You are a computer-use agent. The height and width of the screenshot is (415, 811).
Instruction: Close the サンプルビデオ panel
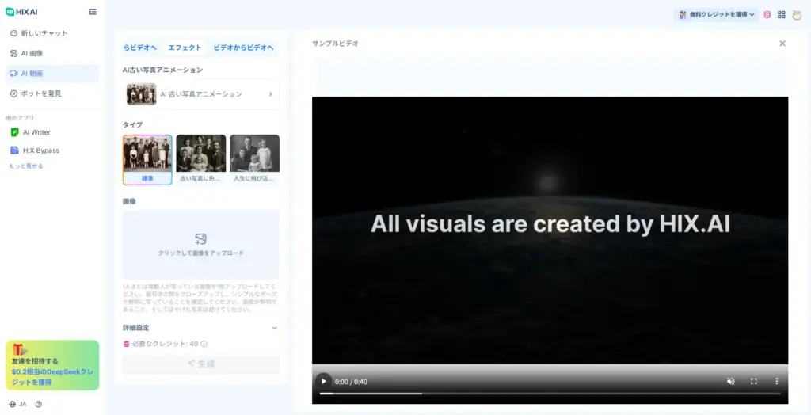[x=782, y=44]
